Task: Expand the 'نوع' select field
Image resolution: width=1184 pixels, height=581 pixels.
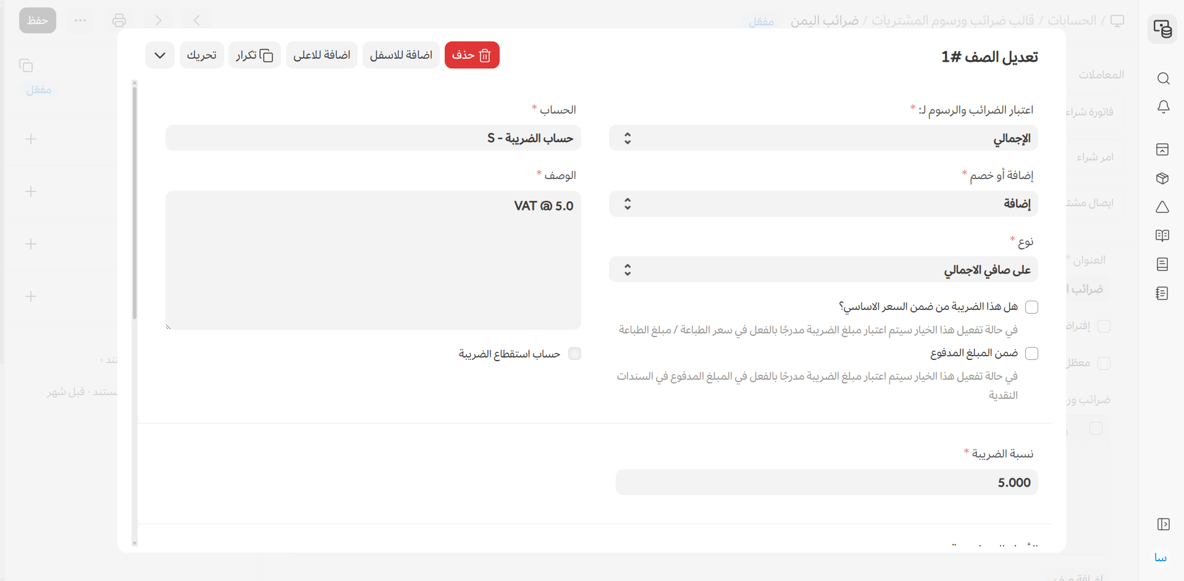Action: 823,270
